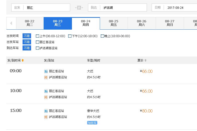Click 终 icon in 15:00 row

pos(46,117)
